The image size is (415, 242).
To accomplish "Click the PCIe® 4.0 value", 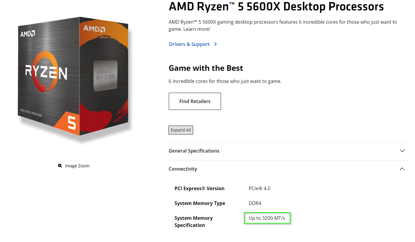I will pos(260,188).
